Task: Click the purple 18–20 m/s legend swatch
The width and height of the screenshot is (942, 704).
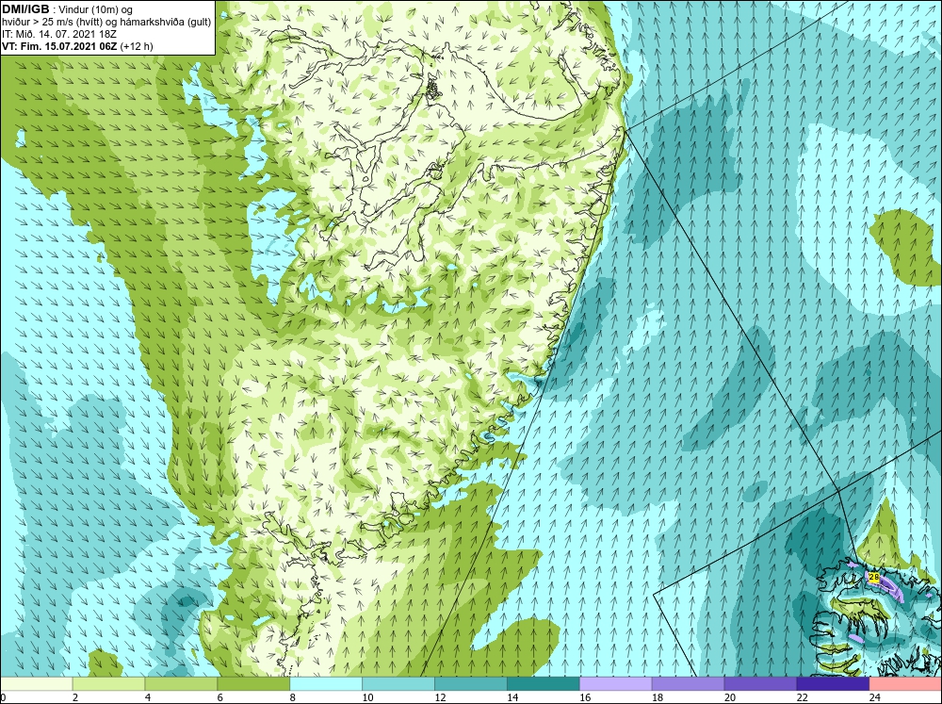Action: click(688, 684)
